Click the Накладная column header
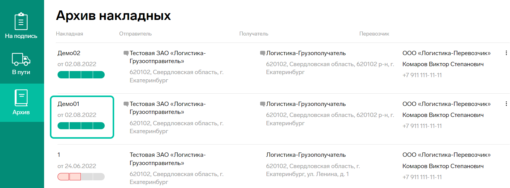This screenshot has height=188, width=510. [69, 34]
